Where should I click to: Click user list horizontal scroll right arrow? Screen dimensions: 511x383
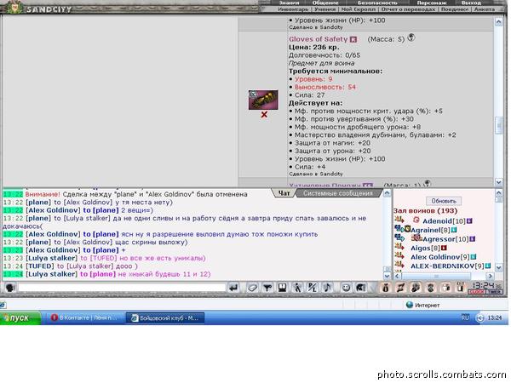point(491,276)
